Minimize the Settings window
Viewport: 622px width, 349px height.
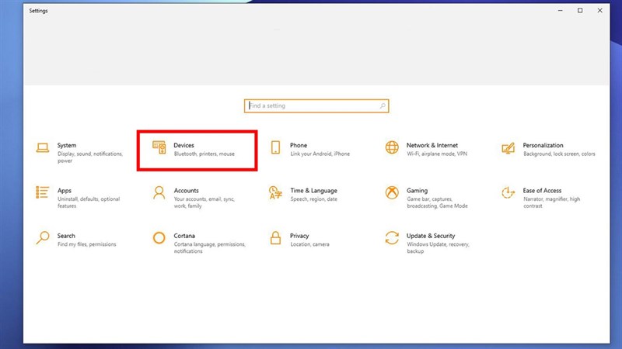point(559,11)
